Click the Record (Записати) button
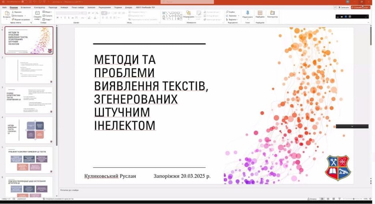 343,7
